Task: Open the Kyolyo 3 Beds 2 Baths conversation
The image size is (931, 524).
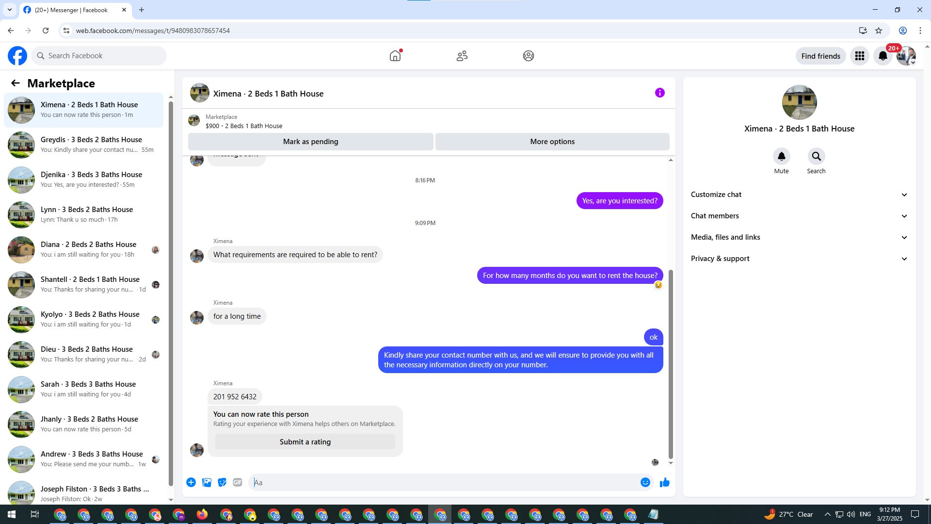Action: click(x=84, y=319)
